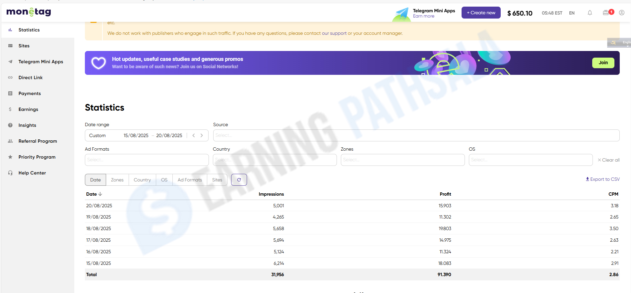Go to previous date range arrow

pyautogui.click(x=194, y=135)
